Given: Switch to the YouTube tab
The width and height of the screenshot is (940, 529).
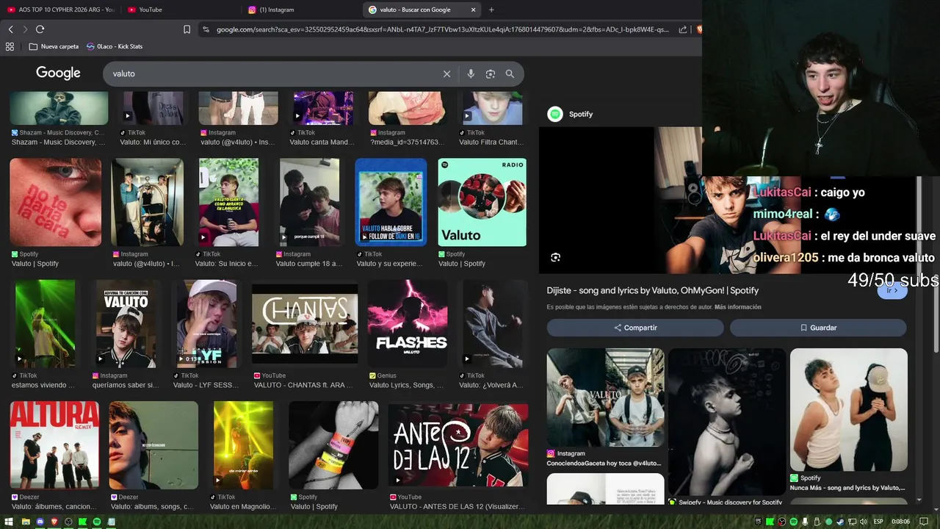Looking at the screenshot, I should tap(180, 10).
